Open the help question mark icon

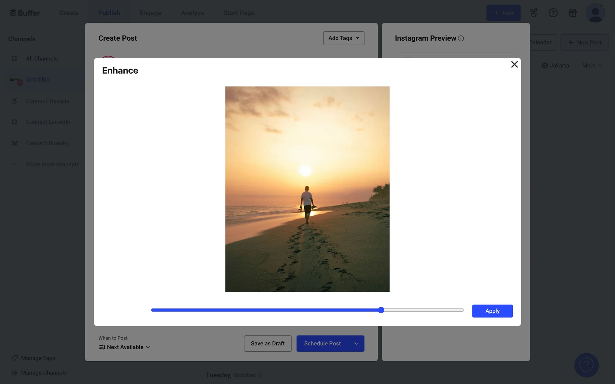click(553, 13)
